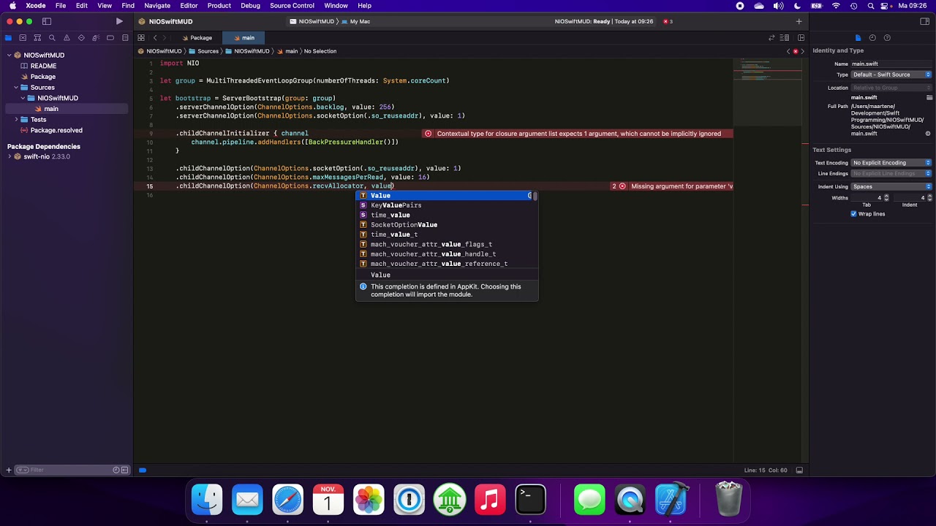This screenshot has height=526, width=936.
Task: Jump to the previous issue
Action: tap(789, 51)
